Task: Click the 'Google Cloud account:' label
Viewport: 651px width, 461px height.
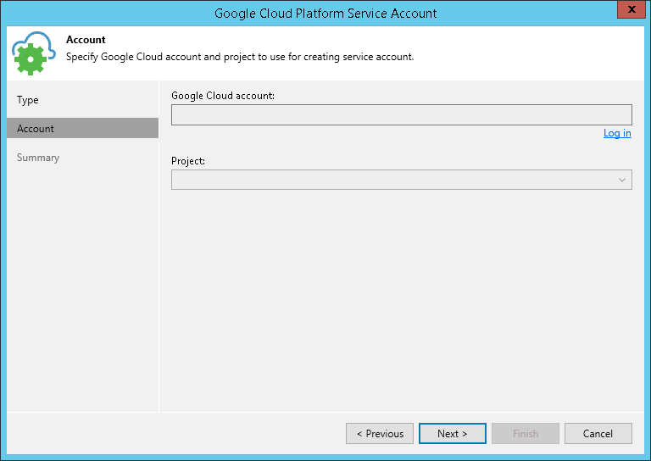Action: 223,96
